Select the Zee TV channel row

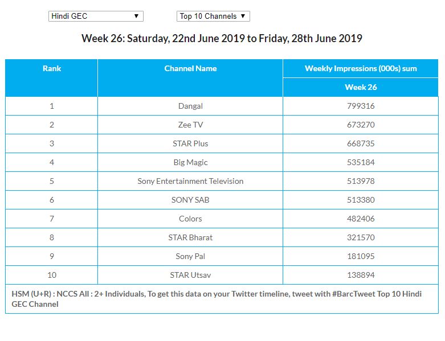[x=190, y=125]
